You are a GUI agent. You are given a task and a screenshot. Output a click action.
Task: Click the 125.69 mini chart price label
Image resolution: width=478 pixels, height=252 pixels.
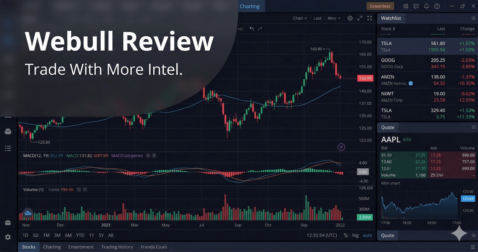468,199
